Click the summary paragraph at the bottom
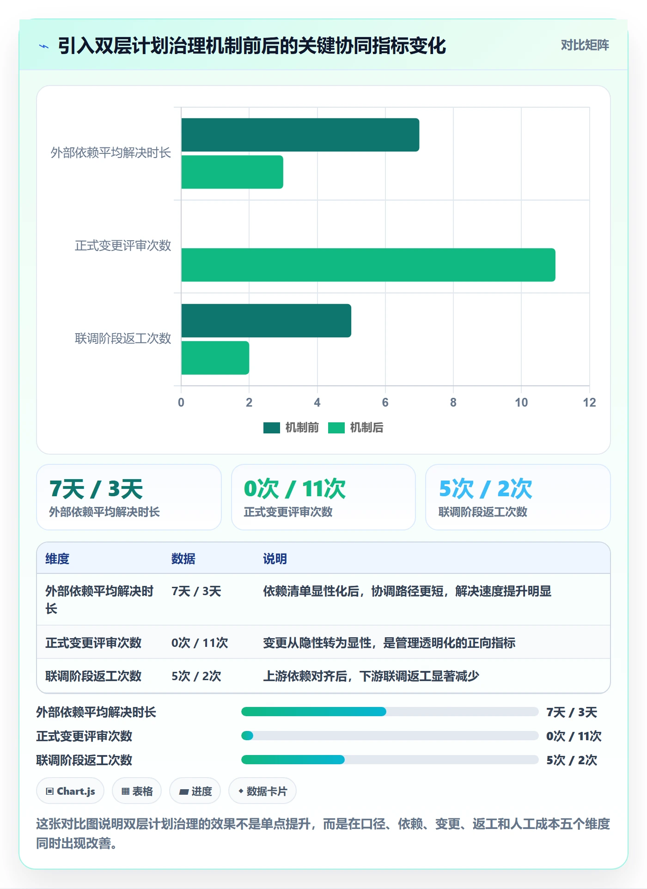647x889 pixels. pos(323,834)
